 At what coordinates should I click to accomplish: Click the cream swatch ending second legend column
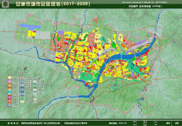22,102
